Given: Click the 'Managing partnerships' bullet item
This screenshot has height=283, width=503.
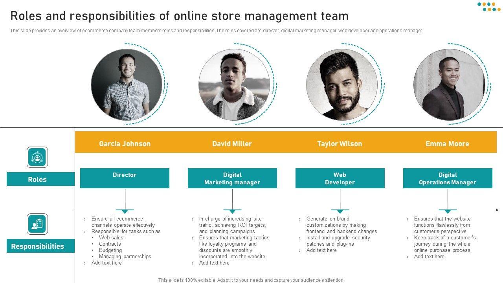Looking at the screenshot, I should [125, 257].
